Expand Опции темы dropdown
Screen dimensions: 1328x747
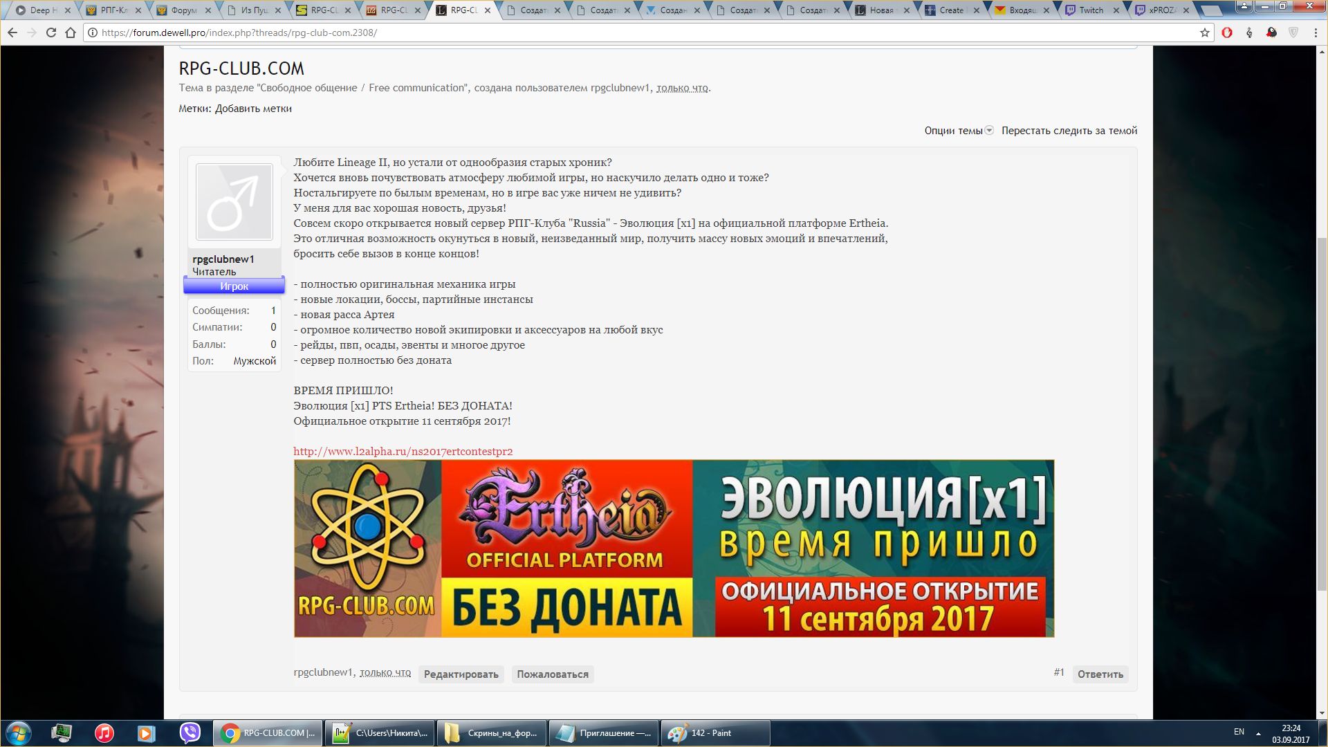point(959,131)
